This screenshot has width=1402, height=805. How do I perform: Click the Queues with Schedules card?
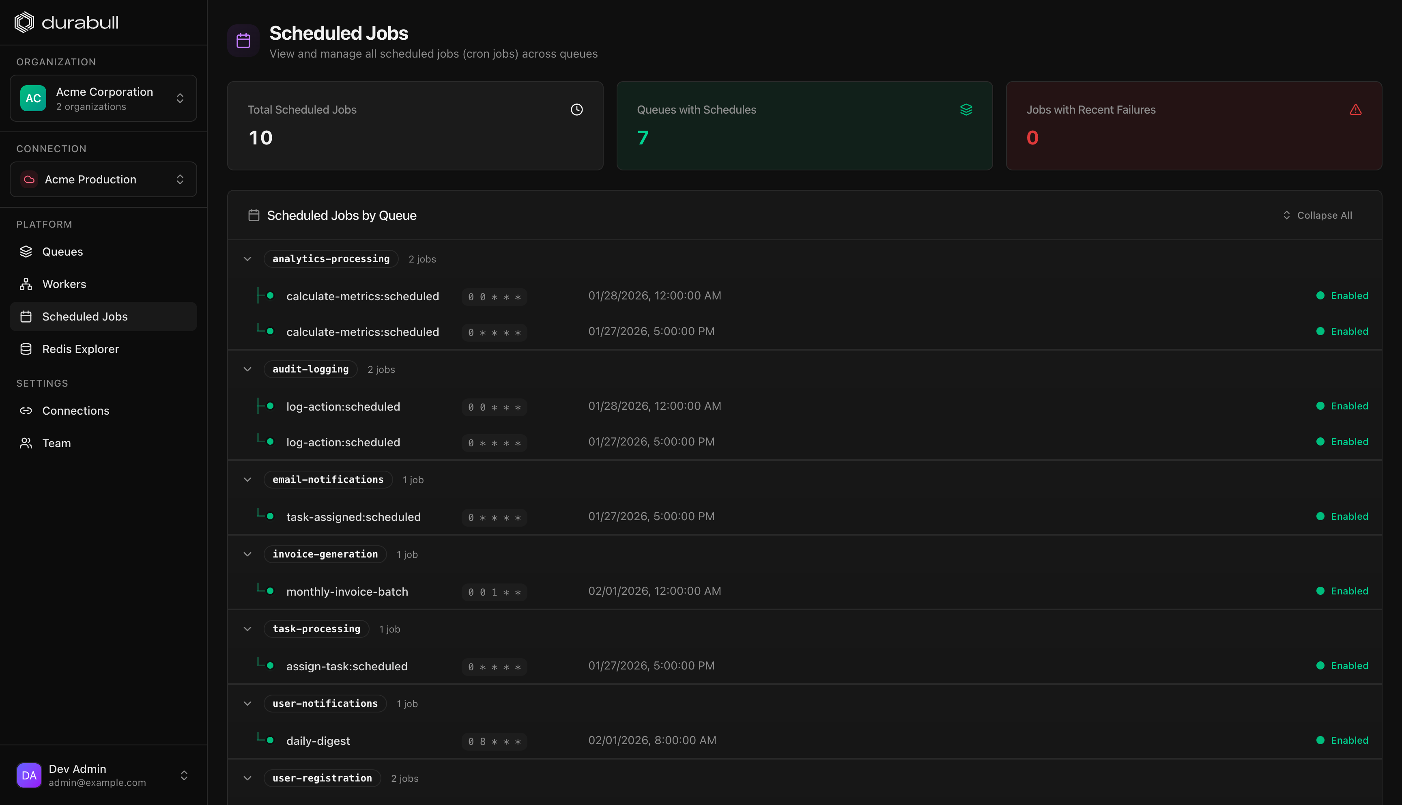pyautogui.click(x=804, y=125)
